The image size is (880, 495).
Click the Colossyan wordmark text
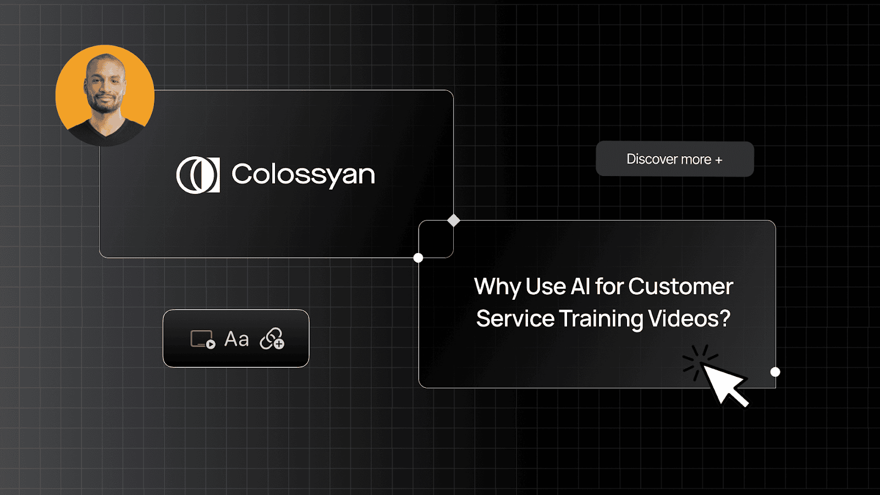pyautogui.click(x=303, y=175)
